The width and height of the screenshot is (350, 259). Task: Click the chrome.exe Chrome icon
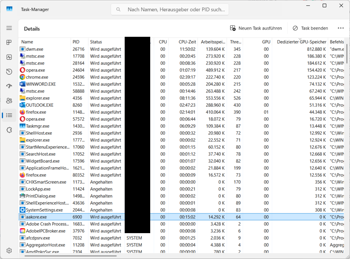(22, 77)
